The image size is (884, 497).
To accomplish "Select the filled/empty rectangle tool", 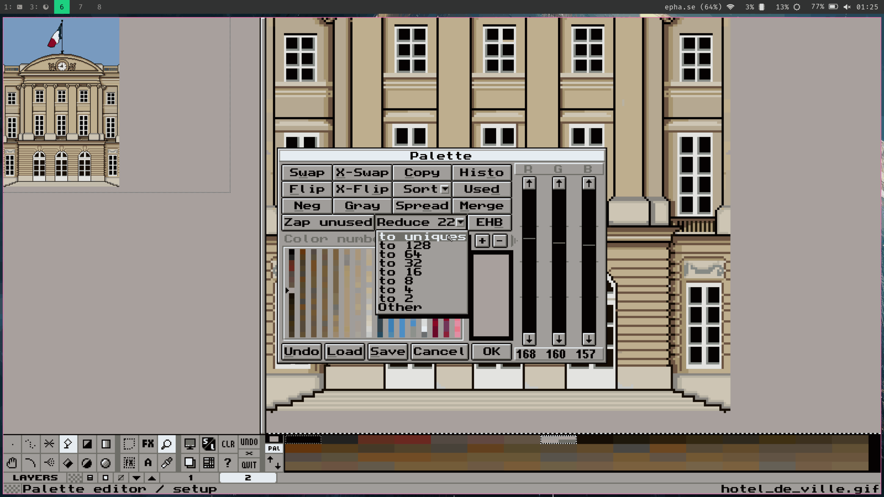I will [87, 444].
